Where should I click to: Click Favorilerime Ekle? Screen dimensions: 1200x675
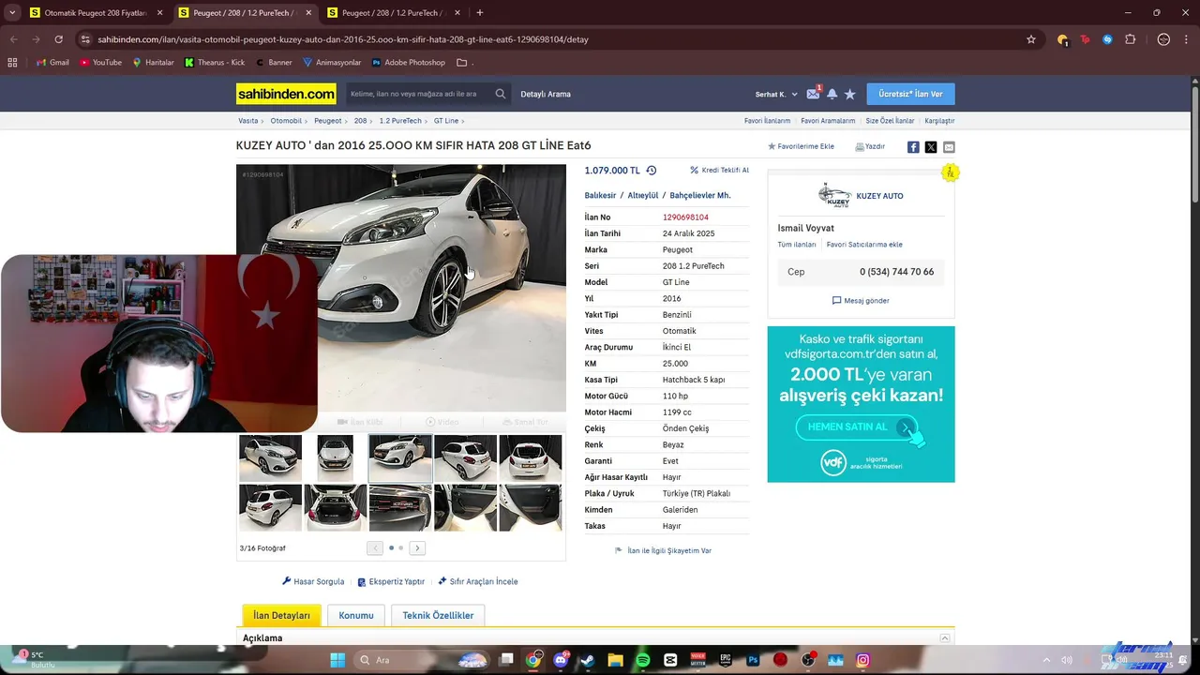tap(801, 146)
